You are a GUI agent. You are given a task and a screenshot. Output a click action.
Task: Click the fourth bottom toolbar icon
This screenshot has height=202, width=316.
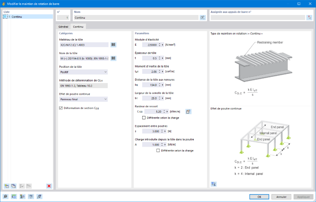31,197
